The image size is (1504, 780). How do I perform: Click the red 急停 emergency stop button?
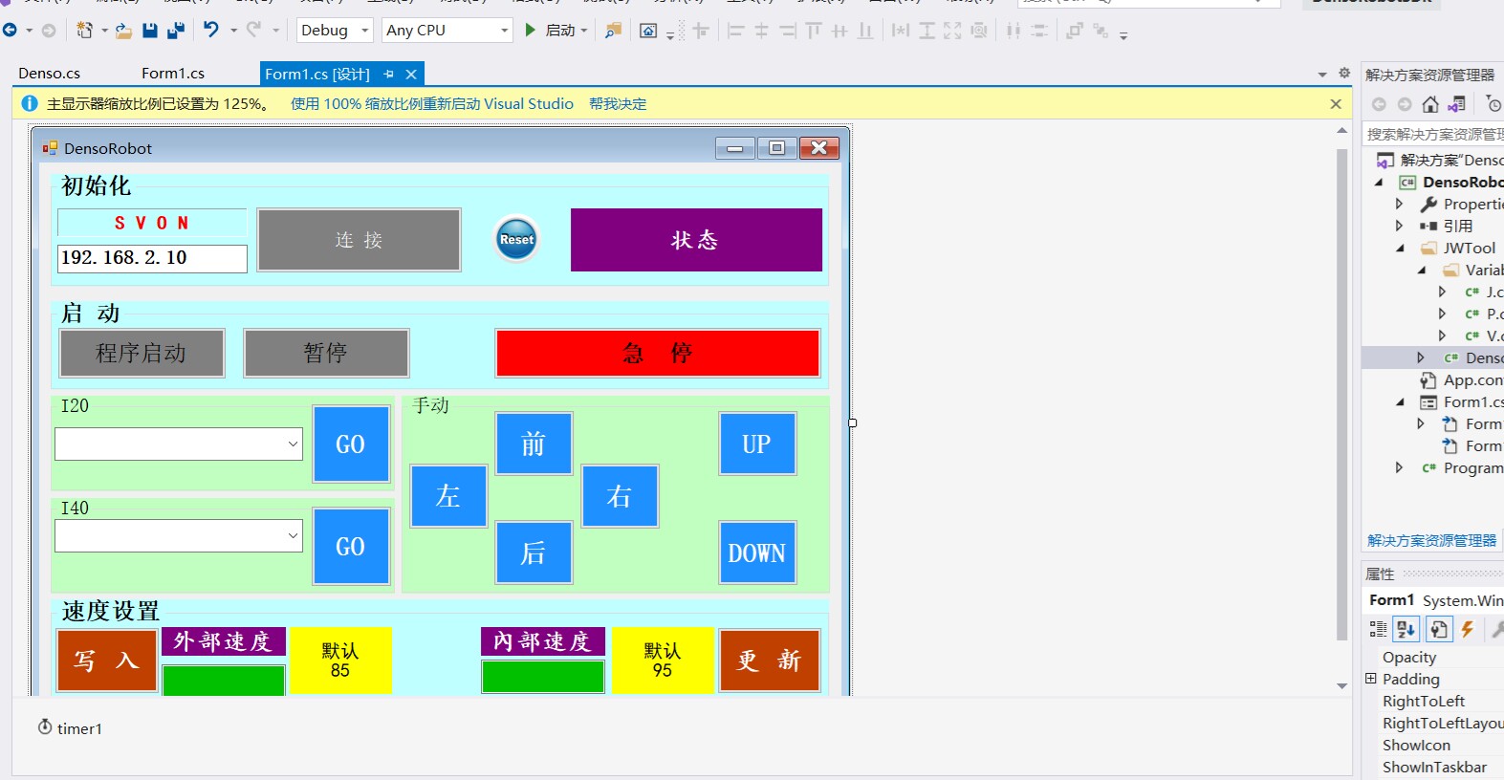pos(658,354)
